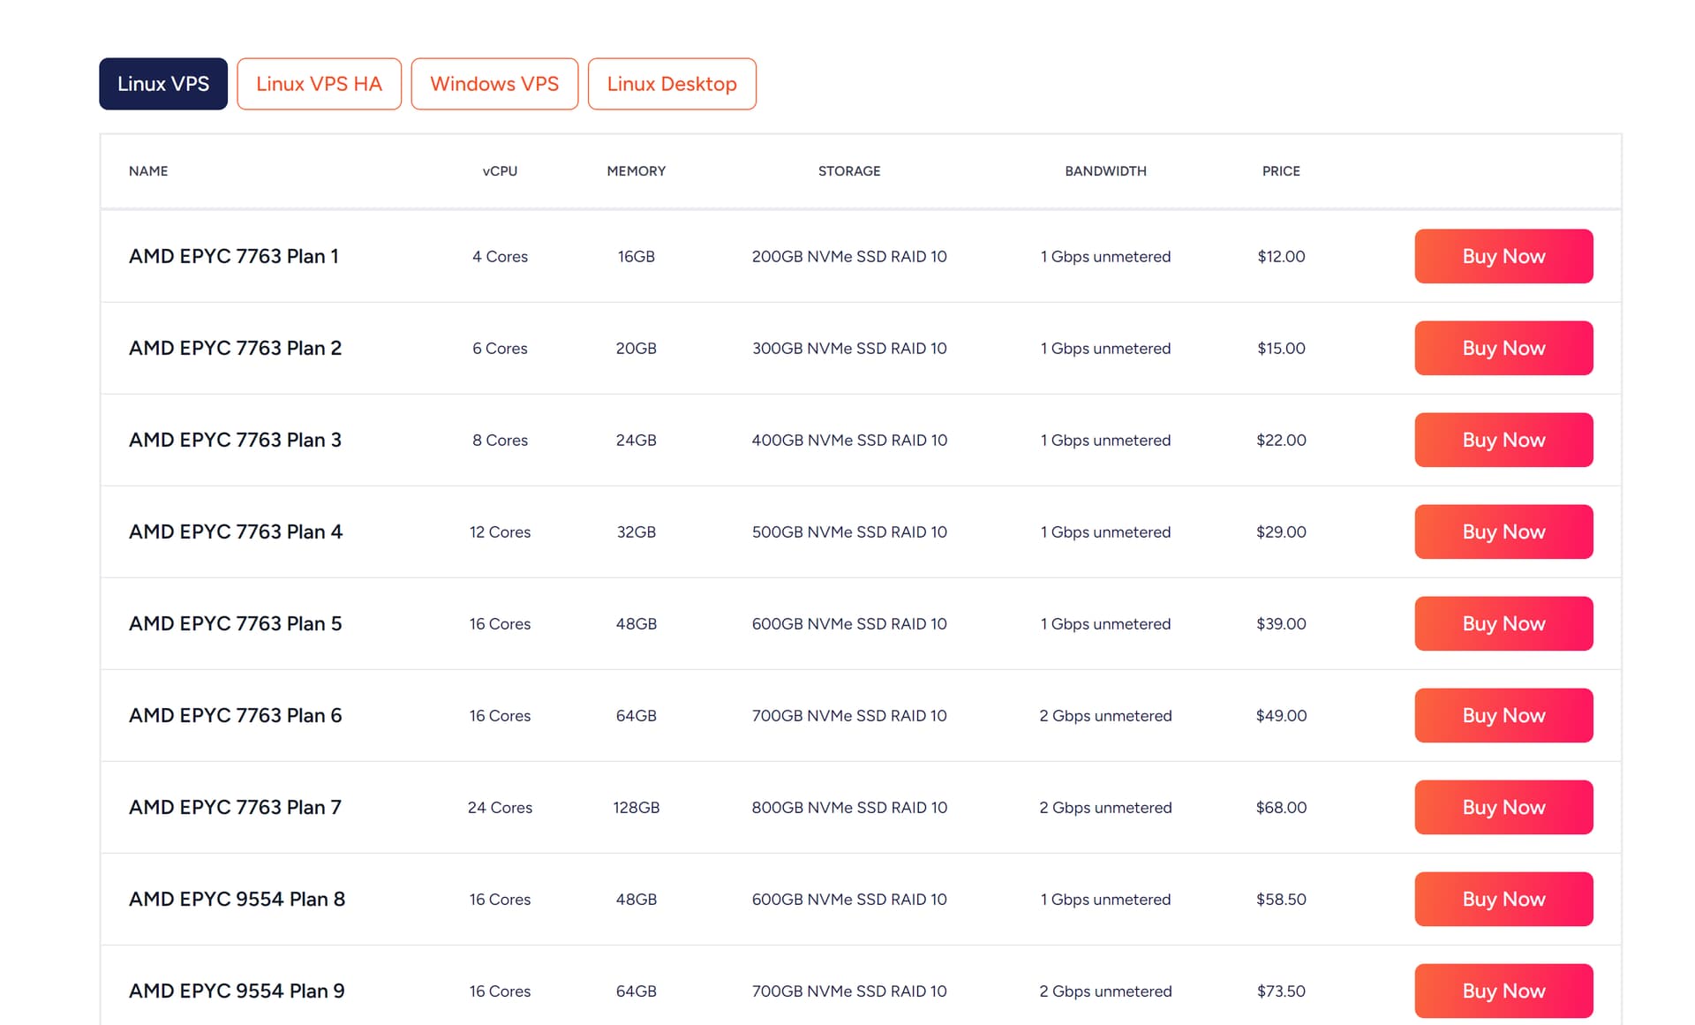Select the Linux VPS tab

click(163, 84)
